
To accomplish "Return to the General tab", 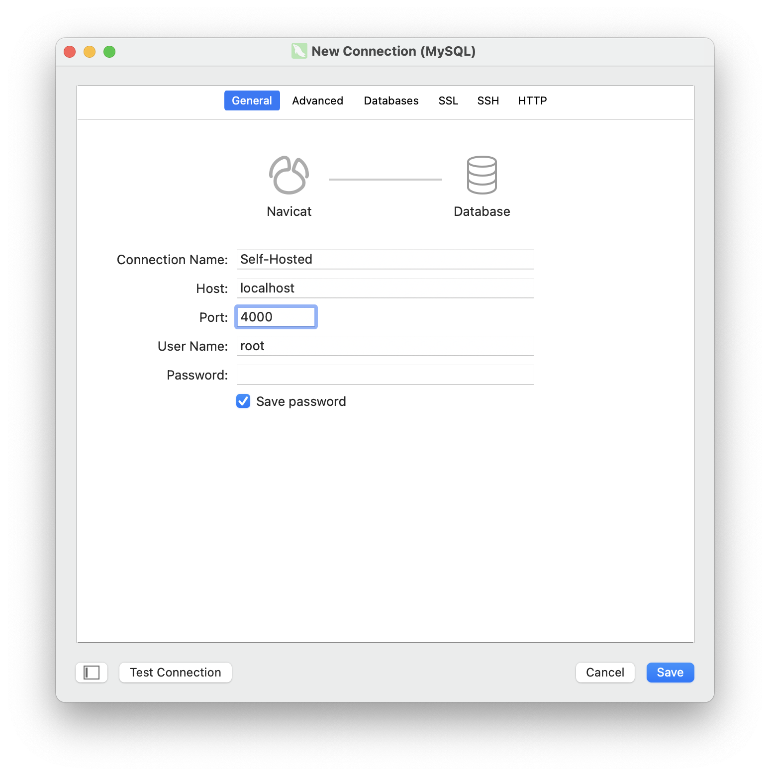I will tap(252, 100).
